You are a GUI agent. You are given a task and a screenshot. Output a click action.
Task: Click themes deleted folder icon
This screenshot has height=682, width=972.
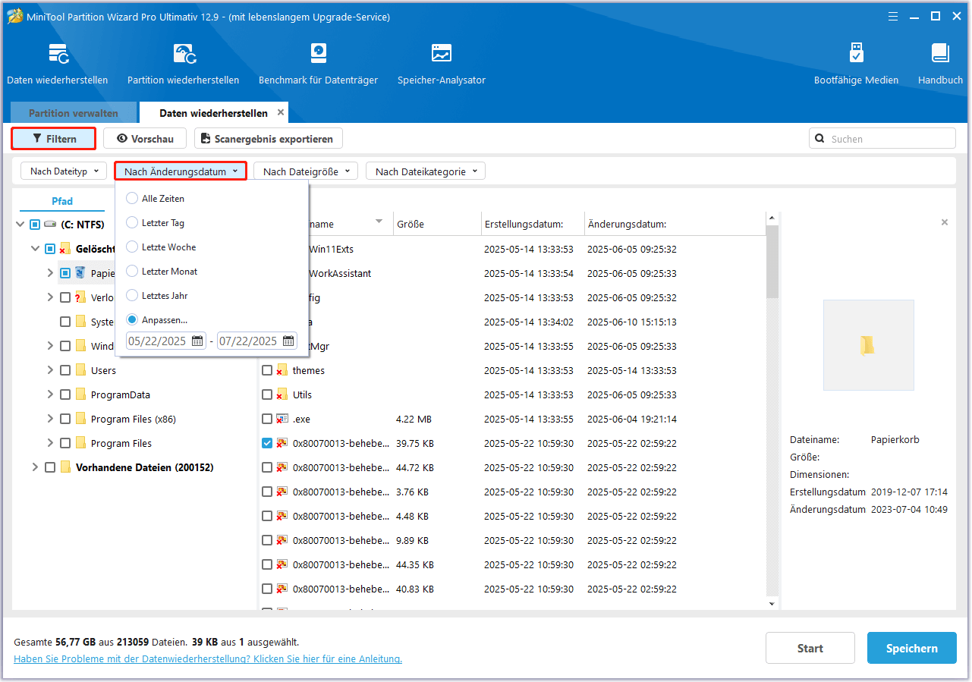coord(282,370)
